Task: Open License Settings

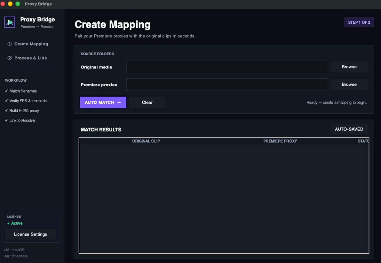Action: pyautogui.click(x=31, y=234)
